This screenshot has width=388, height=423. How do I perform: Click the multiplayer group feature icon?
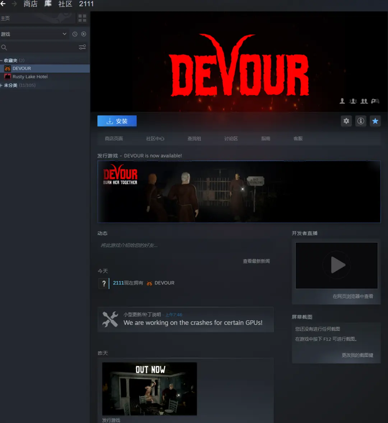[x=353, y=101]
